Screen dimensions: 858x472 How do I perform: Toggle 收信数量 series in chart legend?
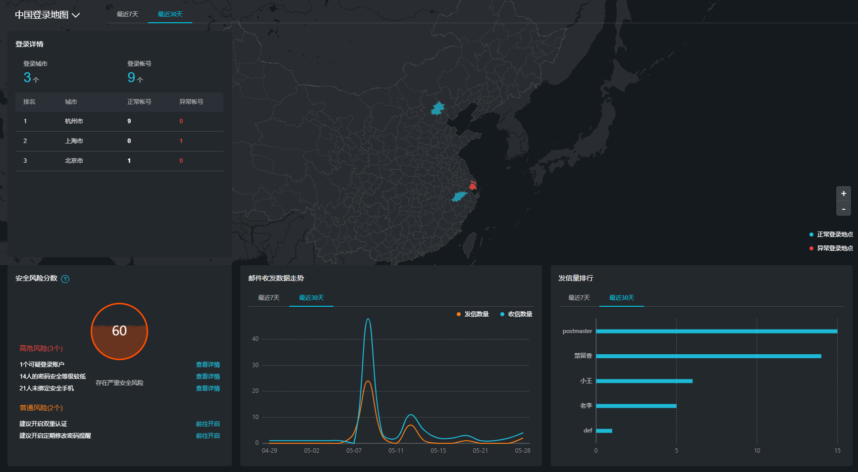tap(516, 314)
